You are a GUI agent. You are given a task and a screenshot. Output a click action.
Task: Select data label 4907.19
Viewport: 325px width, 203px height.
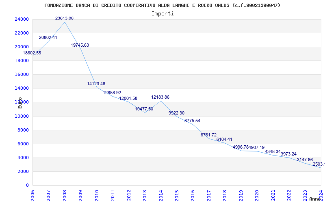click(x=257, y=147)
